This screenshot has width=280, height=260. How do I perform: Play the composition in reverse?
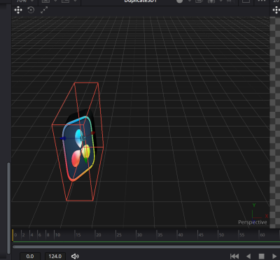[248, 257]
